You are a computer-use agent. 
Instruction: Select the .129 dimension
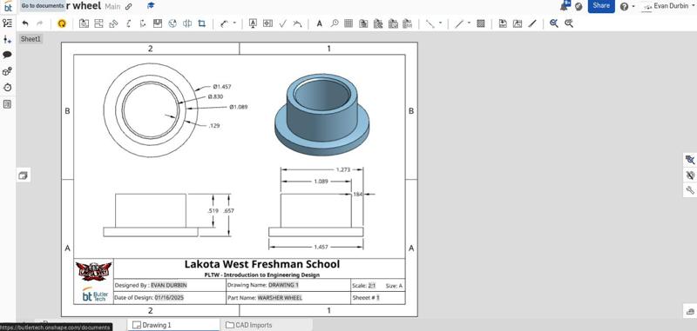point(214,126)
